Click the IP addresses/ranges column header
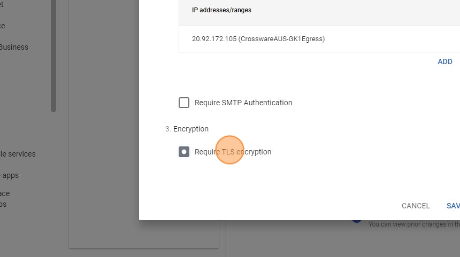Viewport: 460px width, 257px height. (221, 10)
